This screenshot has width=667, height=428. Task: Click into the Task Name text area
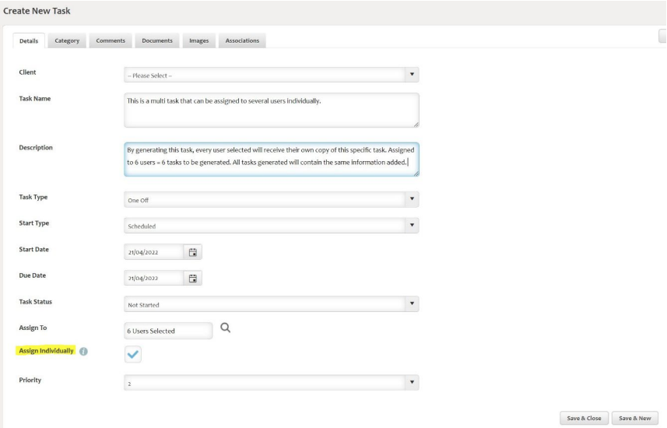pyautogui.click(x=272, y=111)
